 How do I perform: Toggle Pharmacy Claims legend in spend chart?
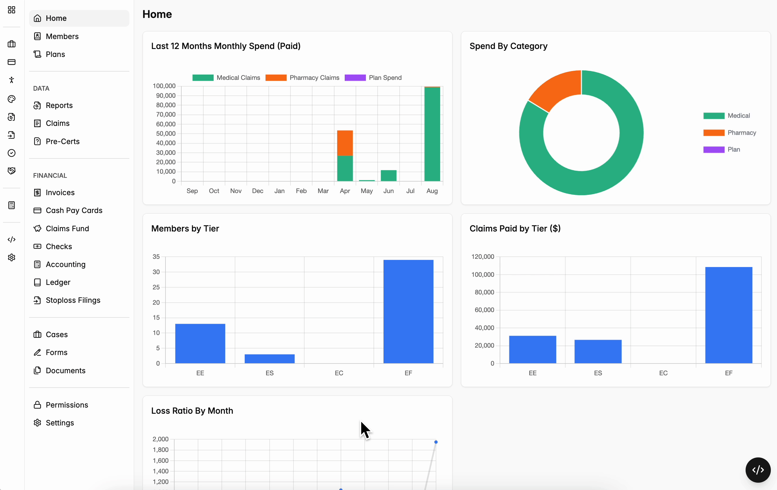pos(302,78)
